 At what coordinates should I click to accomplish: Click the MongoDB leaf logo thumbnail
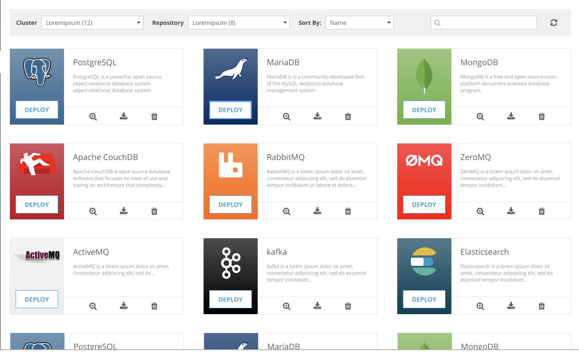click(424, 76)
